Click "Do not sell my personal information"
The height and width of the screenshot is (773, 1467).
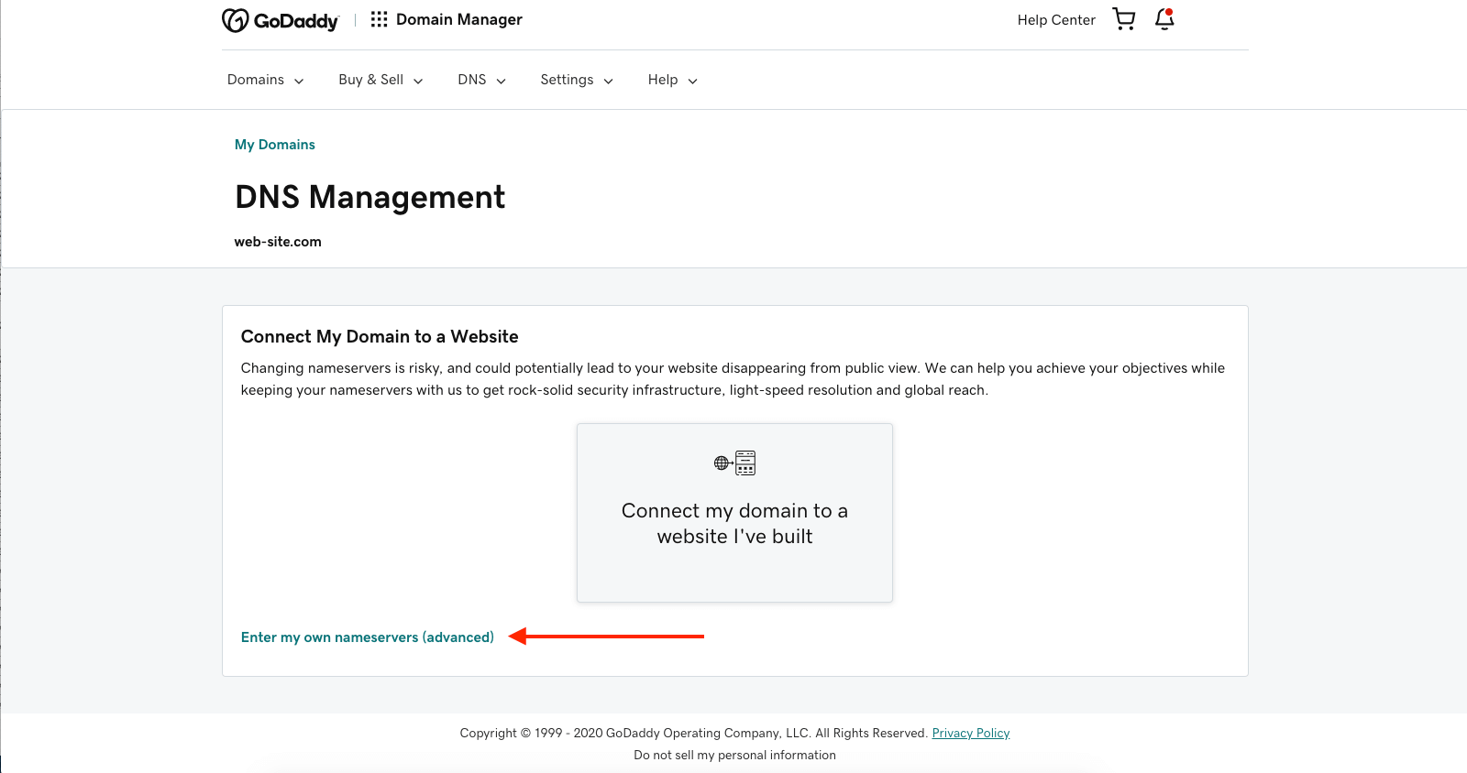(734, 755)
